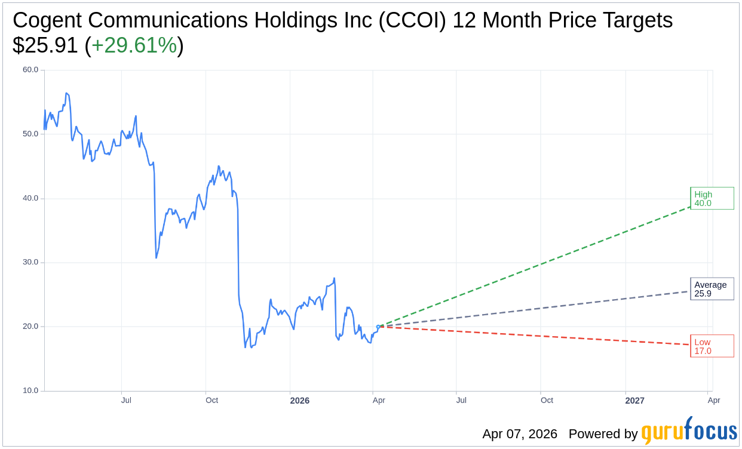Select the Average 25.9 target label

point(712,289)
